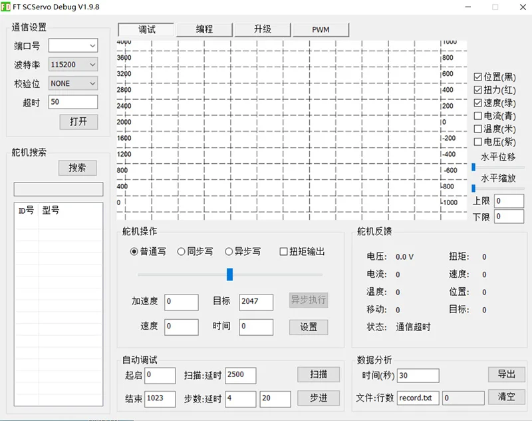Switch to the 编程 programming tab
Image resolution: width=532 pixels, height=421 pixels.
coord(204,29)
